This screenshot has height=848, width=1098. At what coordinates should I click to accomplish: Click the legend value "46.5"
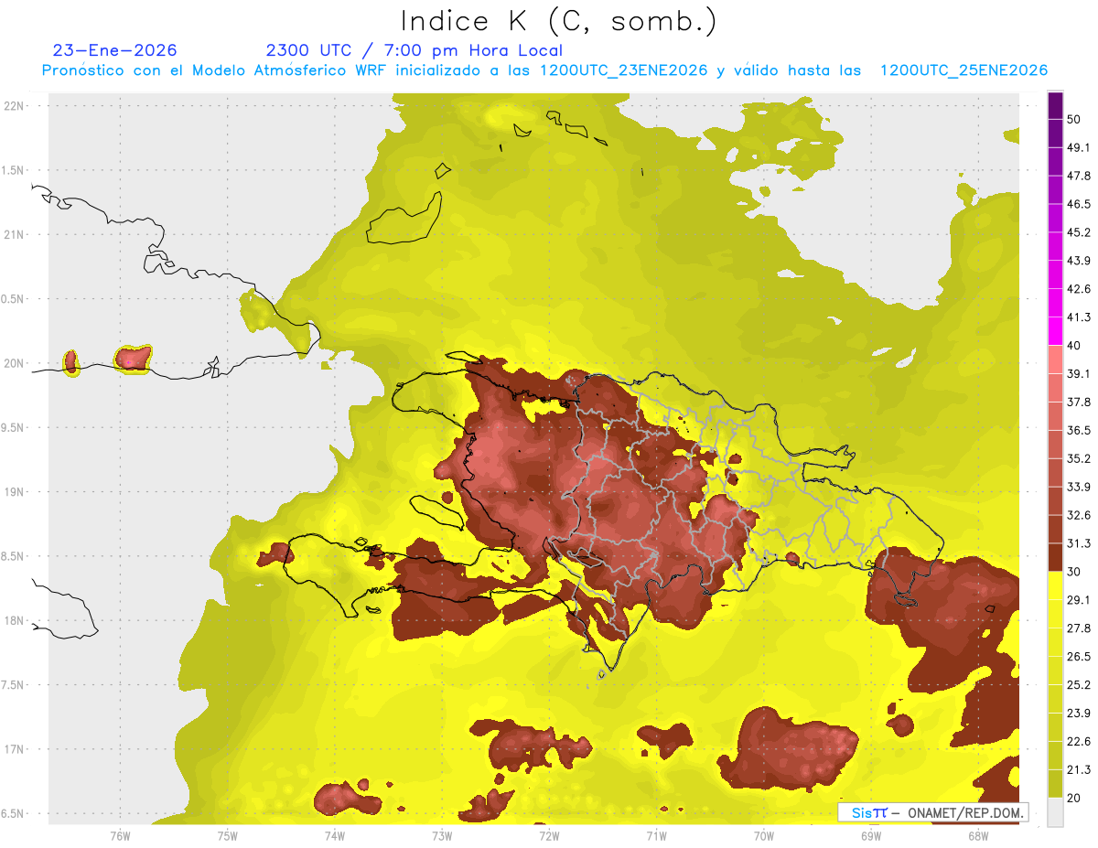tap(1079, 204)
